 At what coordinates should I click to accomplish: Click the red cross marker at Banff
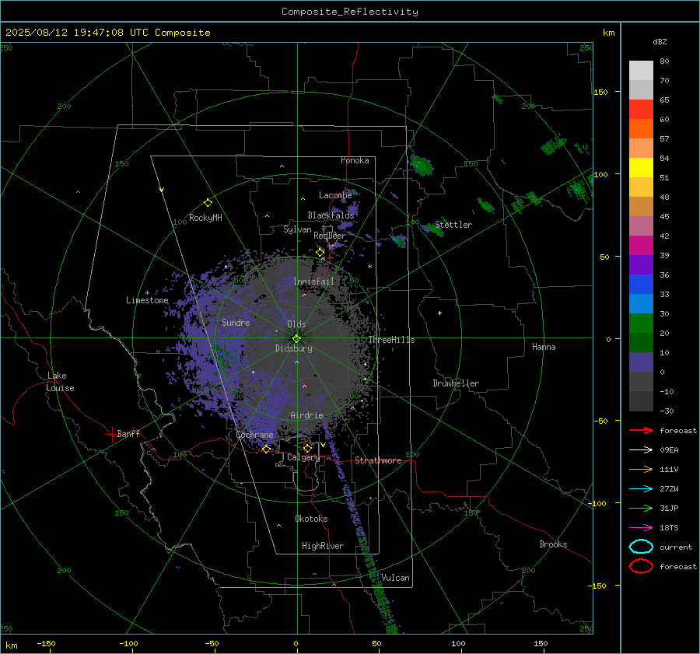pos(111,434)
